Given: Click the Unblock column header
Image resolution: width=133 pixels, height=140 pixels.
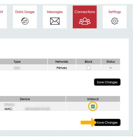Looking at the screenshot, I should [93, 99].
